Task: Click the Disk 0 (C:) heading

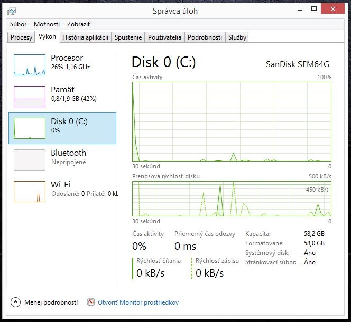Action: [x=164, y=62]
